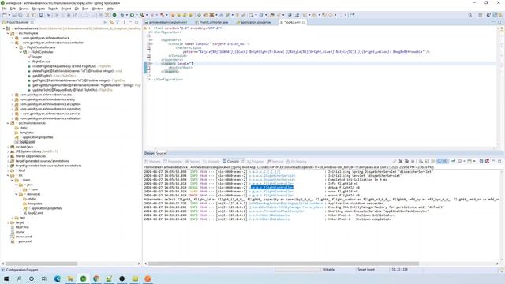Image resolution: width=505 pixels, height=284 pixels.
Task: Click Smart Insert in status bar
Action: pyautogui.click(x=366, y=270)
